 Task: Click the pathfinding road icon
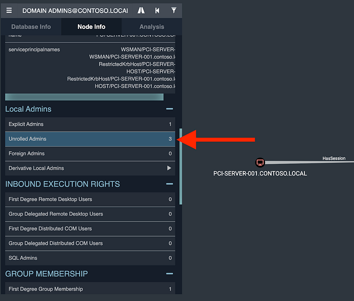(141, 11)
